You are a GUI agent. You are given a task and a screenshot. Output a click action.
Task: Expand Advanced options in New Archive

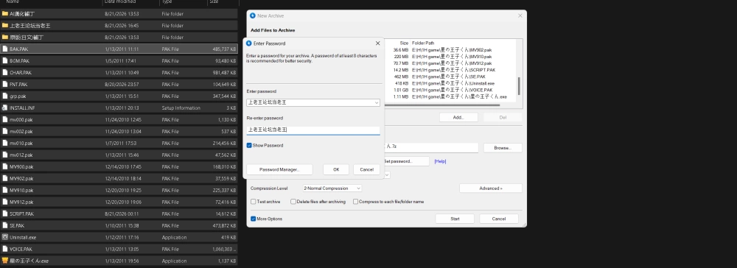(x=491, y=188)
